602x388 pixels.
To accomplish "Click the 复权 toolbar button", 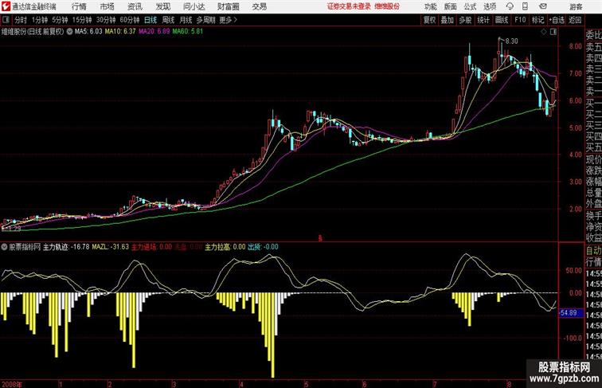I will 429,20.
